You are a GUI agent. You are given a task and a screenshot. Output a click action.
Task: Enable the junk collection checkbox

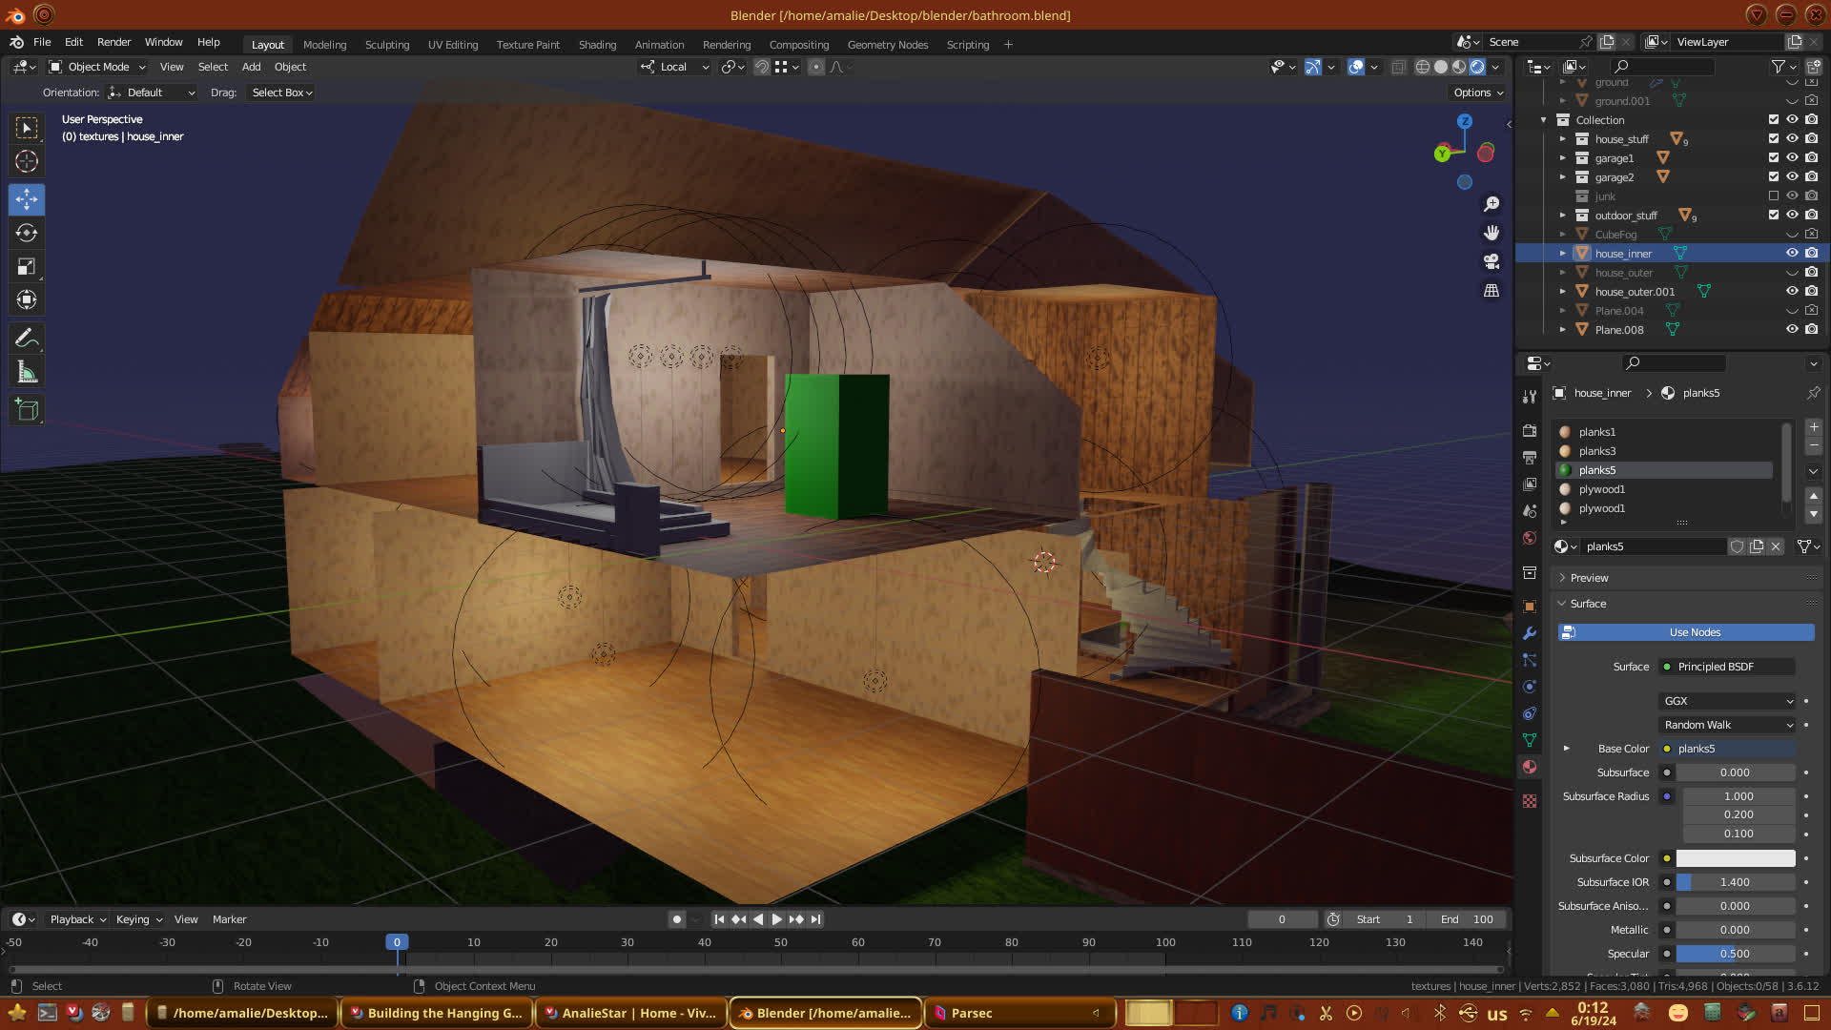pyautogui.click(x=1773, y=196)
